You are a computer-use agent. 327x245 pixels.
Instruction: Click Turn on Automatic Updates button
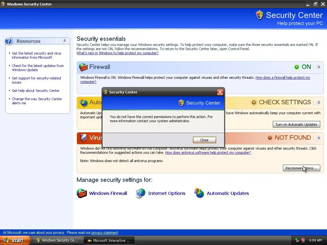(296, 124)
